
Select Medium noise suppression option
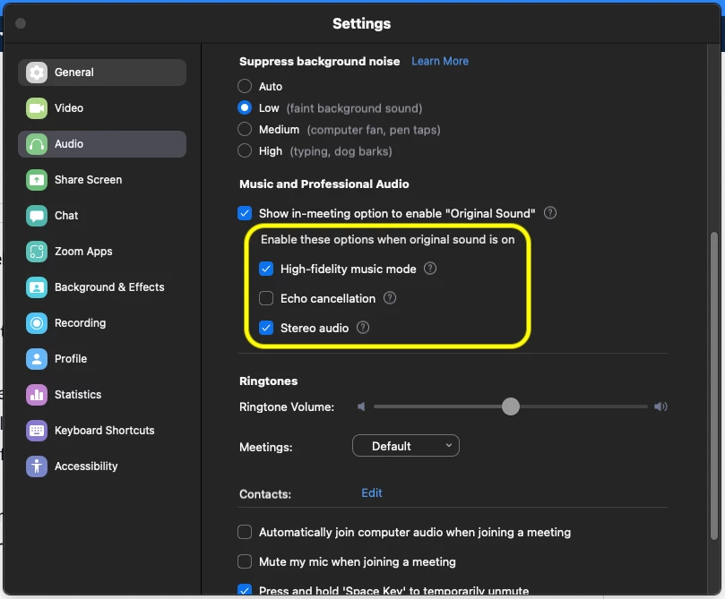[x=245, y=129]
